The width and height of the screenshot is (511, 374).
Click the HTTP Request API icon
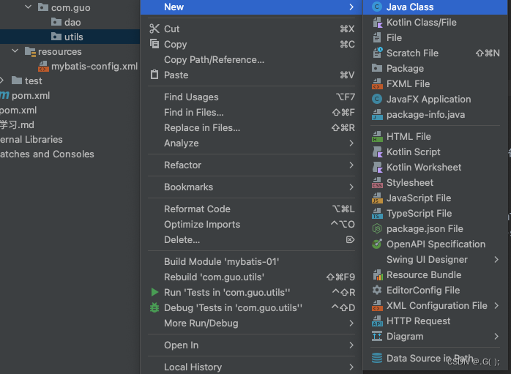pos(377,321)
